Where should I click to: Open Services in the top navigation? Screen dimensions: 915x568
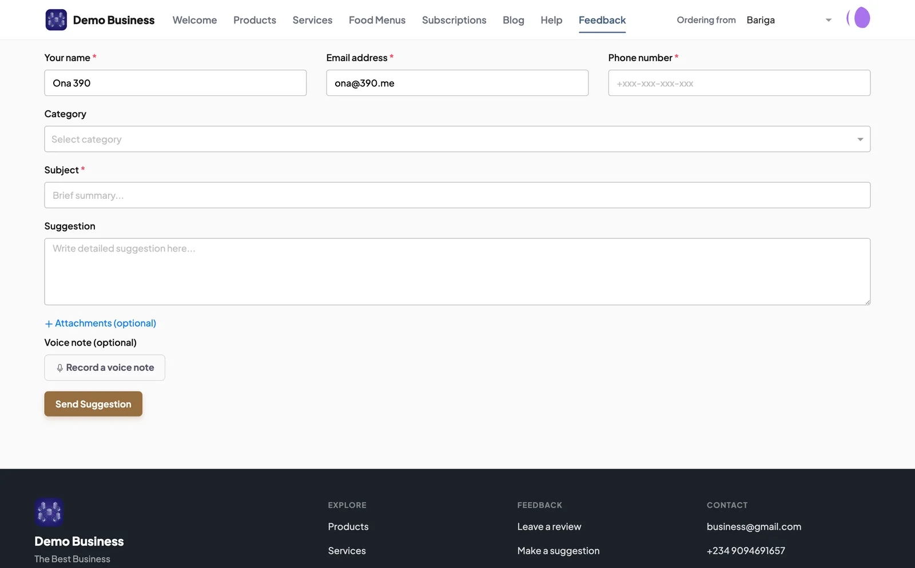[x=312, y=20]
